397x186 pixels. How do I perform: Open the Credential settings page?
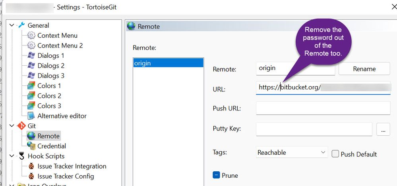[x=52, y=146]
